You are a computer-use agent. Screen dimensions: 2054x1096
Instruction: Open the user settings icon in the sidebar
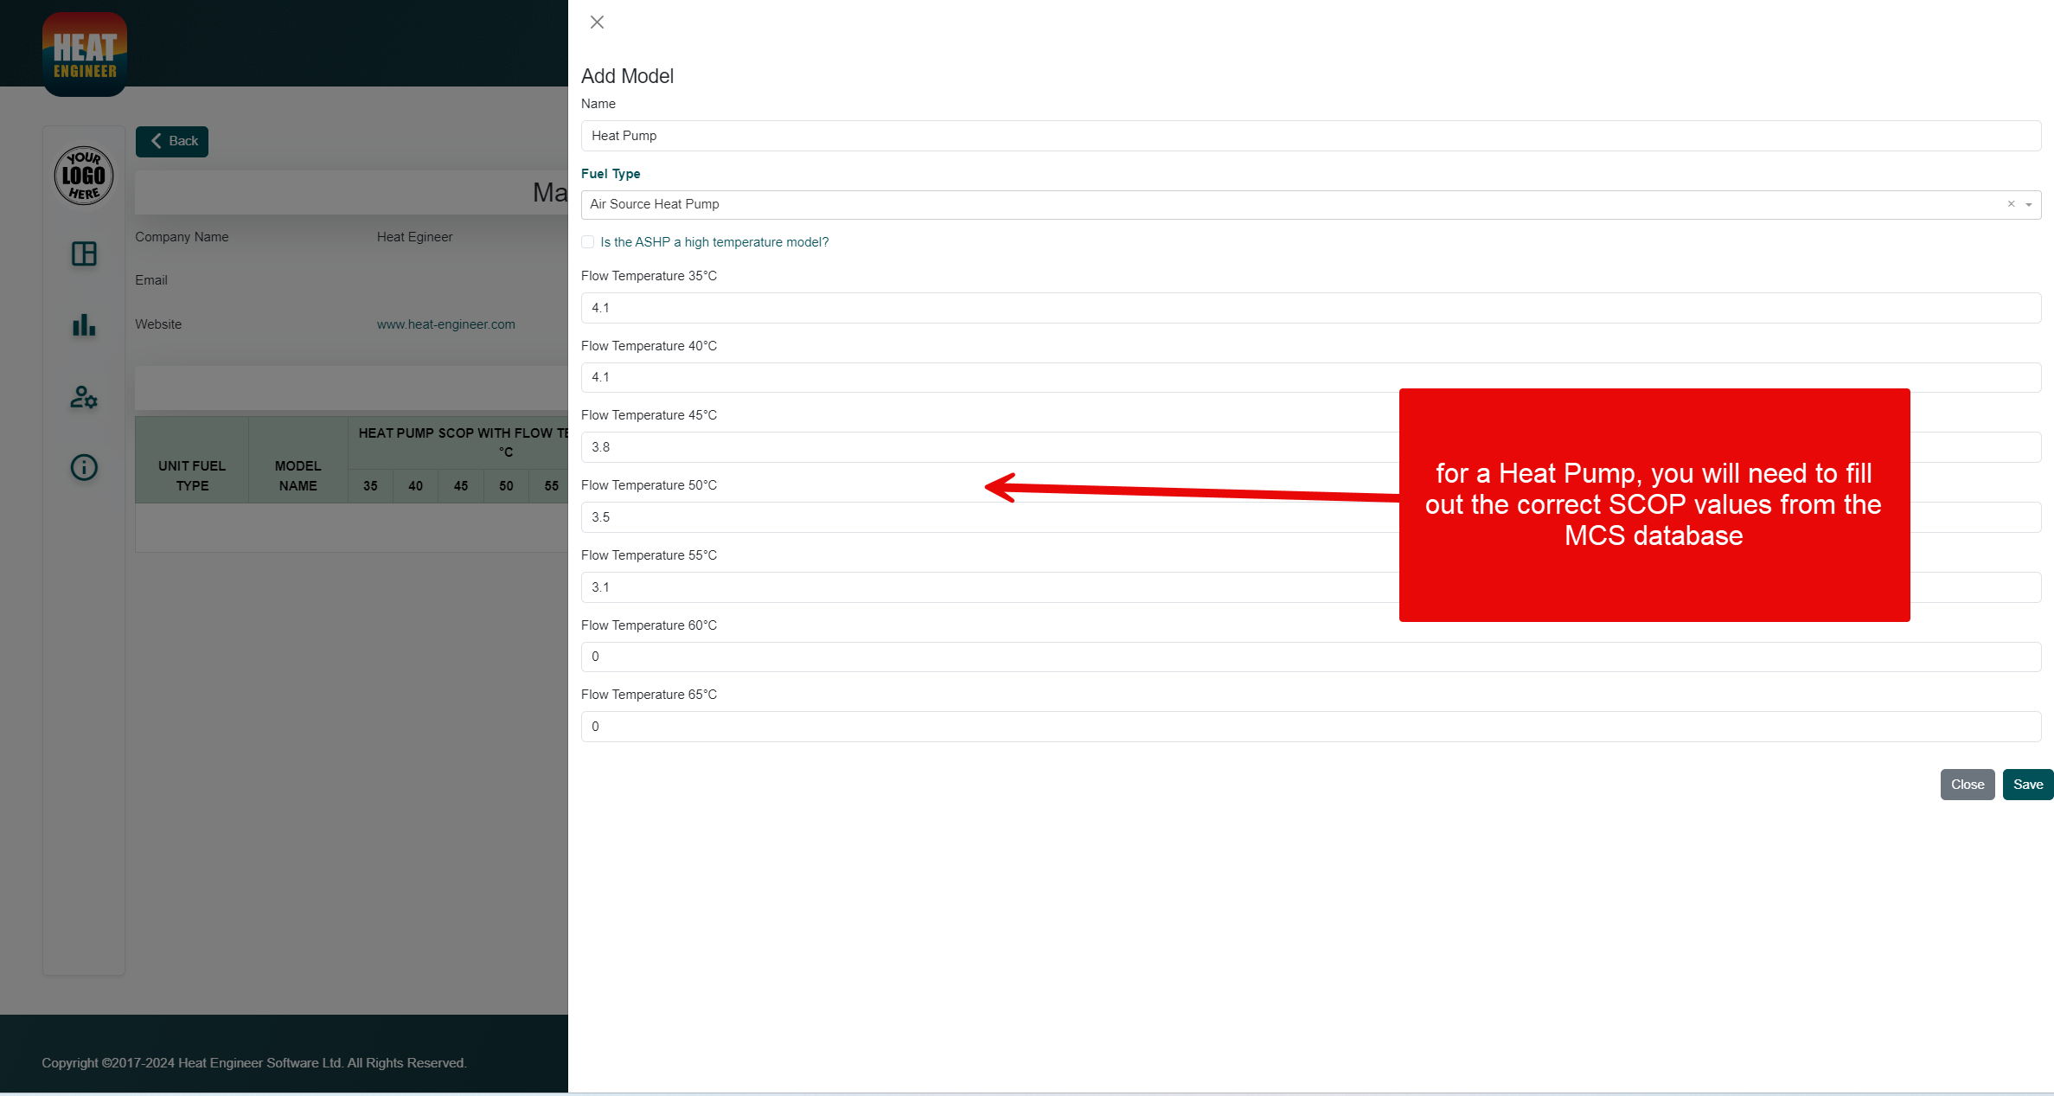pos(83,397)
